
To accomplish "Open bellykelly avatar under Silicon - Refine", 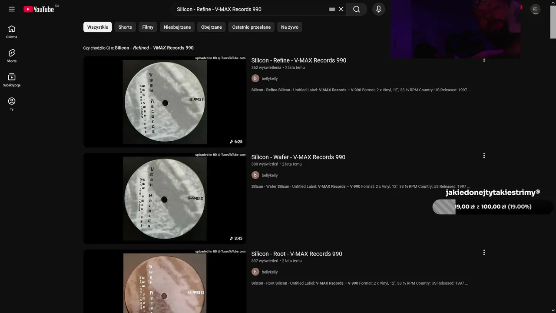I will click(255, 78).
